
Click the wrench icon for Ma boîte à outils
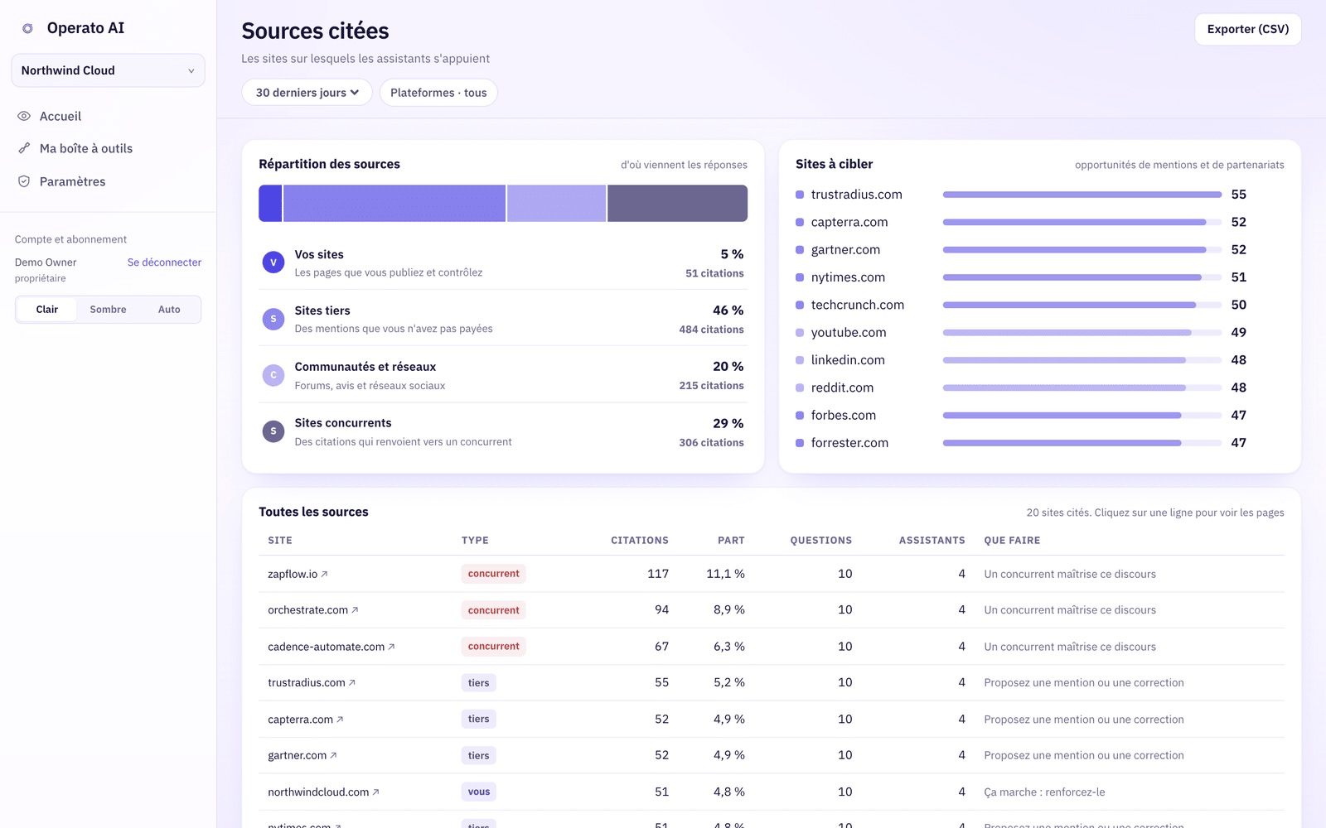(x=24, y=148)
